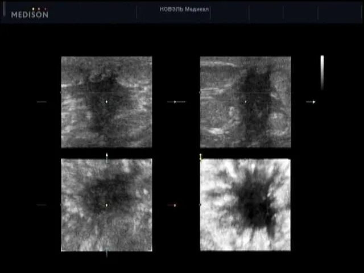Select the bottom-right rendered 3D volume image
The height and width of the screenshot is (273, 364).
245,205
